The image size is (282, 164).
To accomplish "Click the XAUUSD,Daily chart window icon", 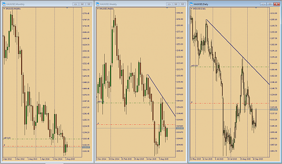I will [x=191, y=4].
